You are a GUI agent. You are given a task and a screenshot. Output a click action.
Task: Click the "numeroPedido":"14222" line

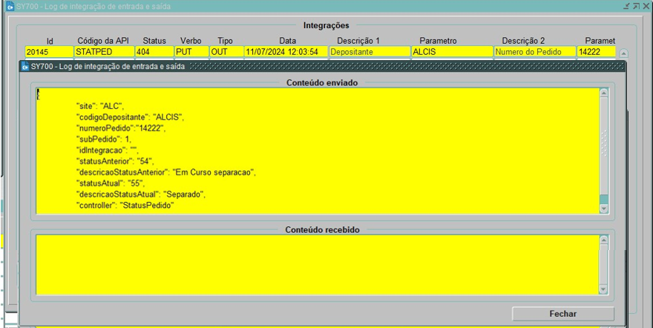coord(121,128)
